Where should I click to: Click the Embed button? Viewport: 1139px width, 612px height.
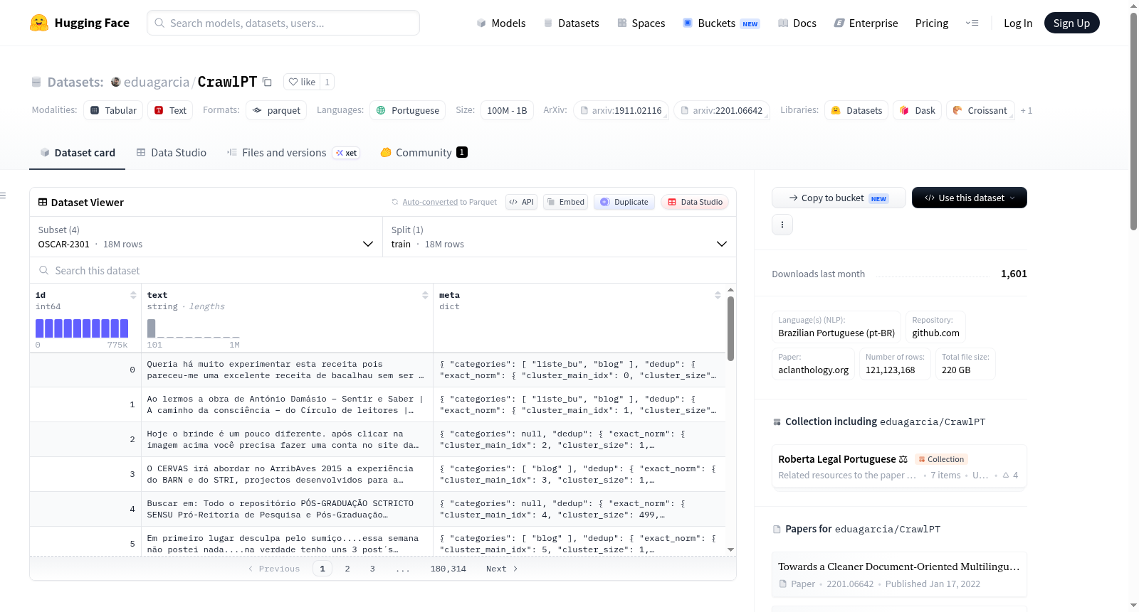[x=565, y=202]
